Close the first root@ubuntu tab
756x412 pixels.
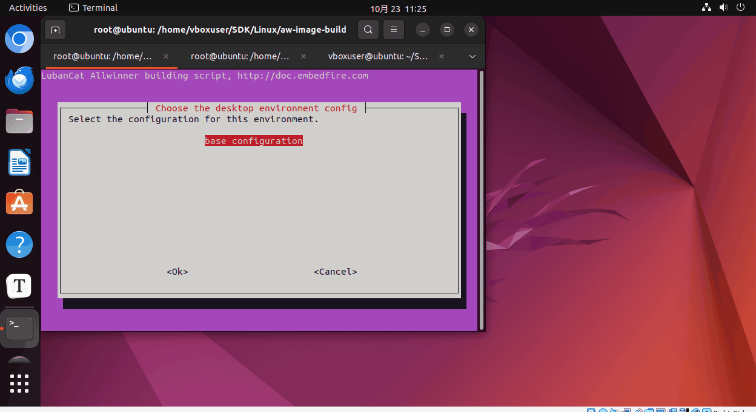point(166,56)
